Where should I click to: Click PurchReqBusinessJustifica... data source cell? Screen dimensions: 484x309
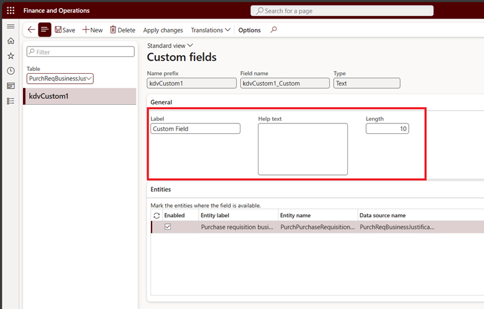[x=397, y=227]
